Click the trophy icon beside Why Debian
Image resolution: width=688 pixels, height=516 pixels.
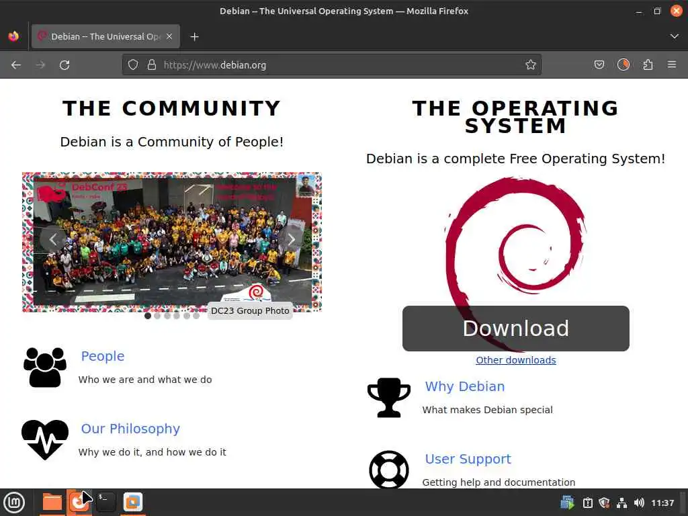pyautogui.click(x=389, y=398)
